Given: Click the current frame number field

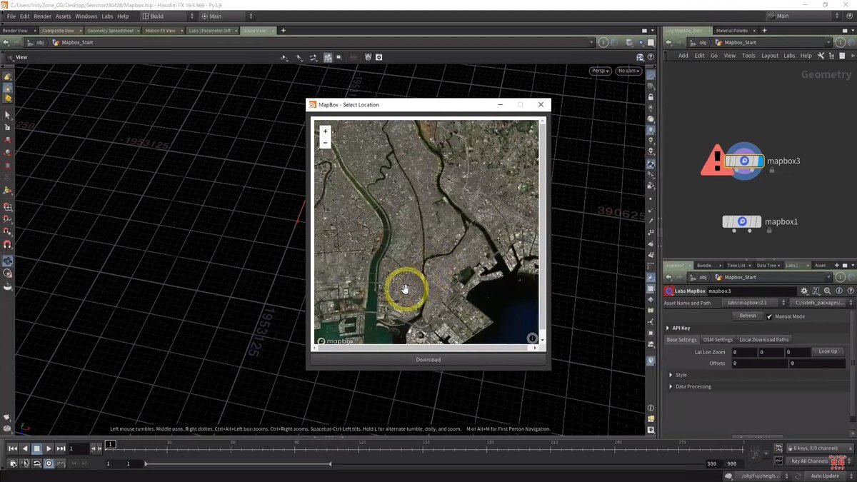Looking at the screenshot, I should pos(79,448).
